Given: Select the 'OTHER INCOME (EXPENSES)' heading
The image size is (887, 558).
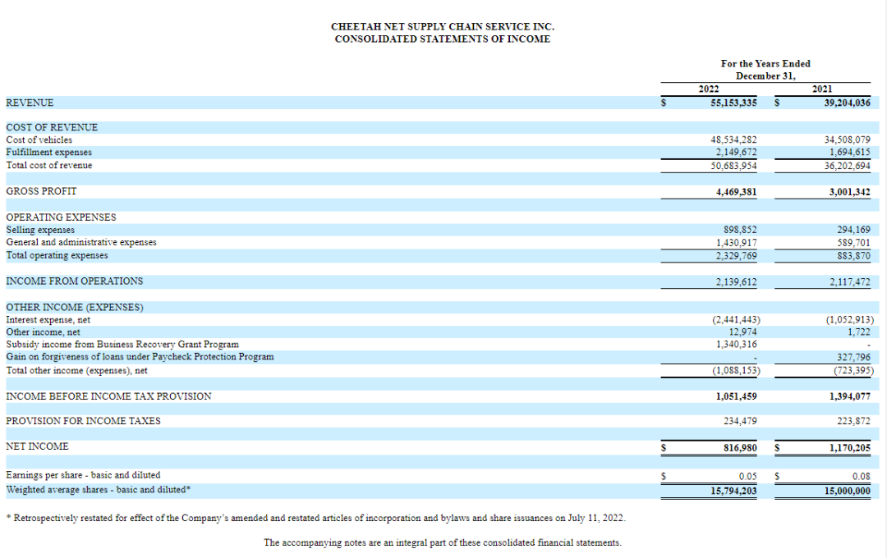Looking at the screenshot, I should coord(74,307).
